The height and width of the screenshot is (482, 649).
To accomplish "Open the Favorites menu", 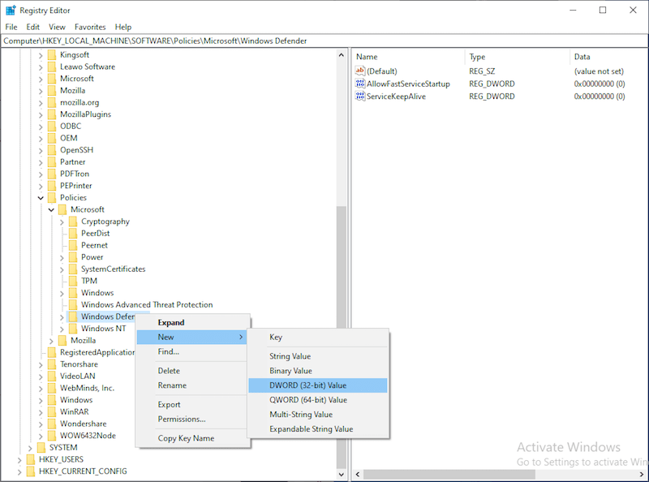I will [x=89, y=26].
